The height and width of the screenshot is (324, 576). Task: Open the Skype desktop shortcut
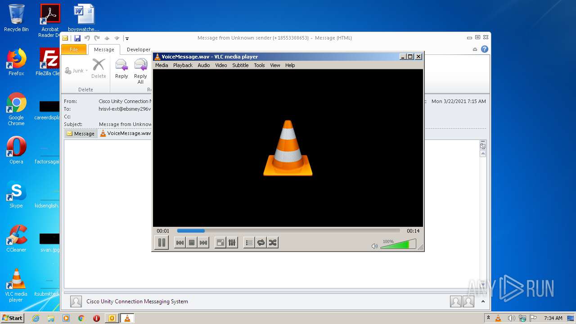click(16, 194)
